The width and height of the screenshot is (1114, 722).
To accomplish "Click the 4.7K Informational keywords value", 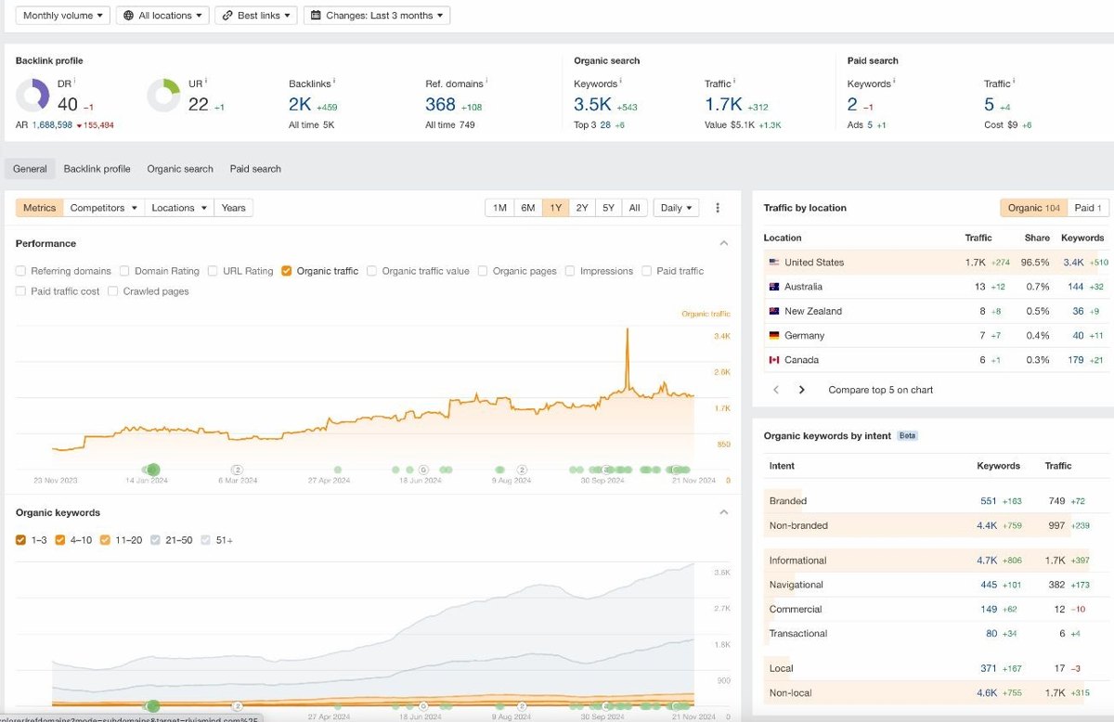I will 987,561.
